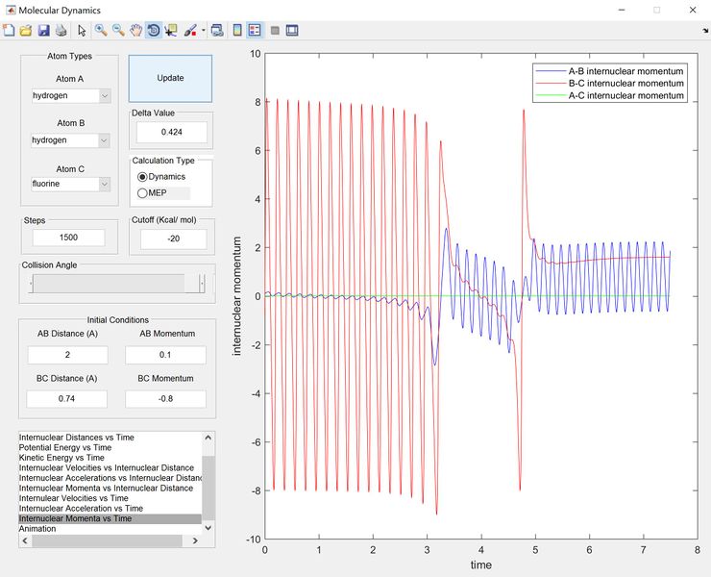Click the internuclear momentum y-axis label

point(236,296)
